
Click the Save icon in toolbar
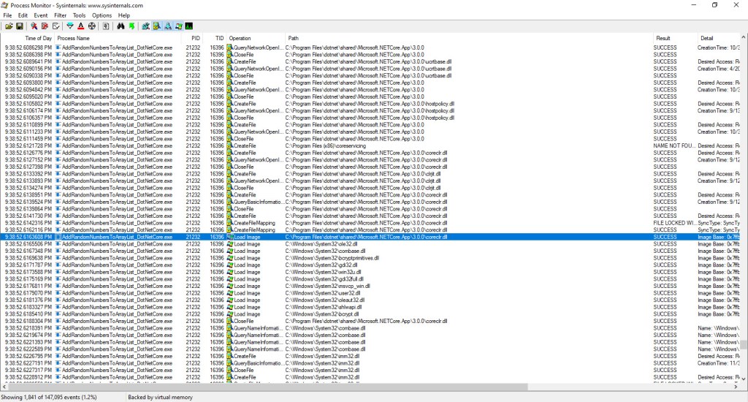tap(19, 26)
